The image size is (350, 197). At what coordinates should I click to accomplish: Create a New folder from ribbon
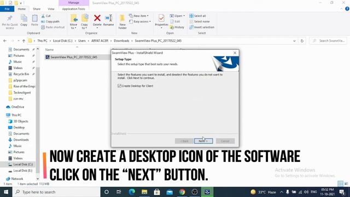click(122, 22)
